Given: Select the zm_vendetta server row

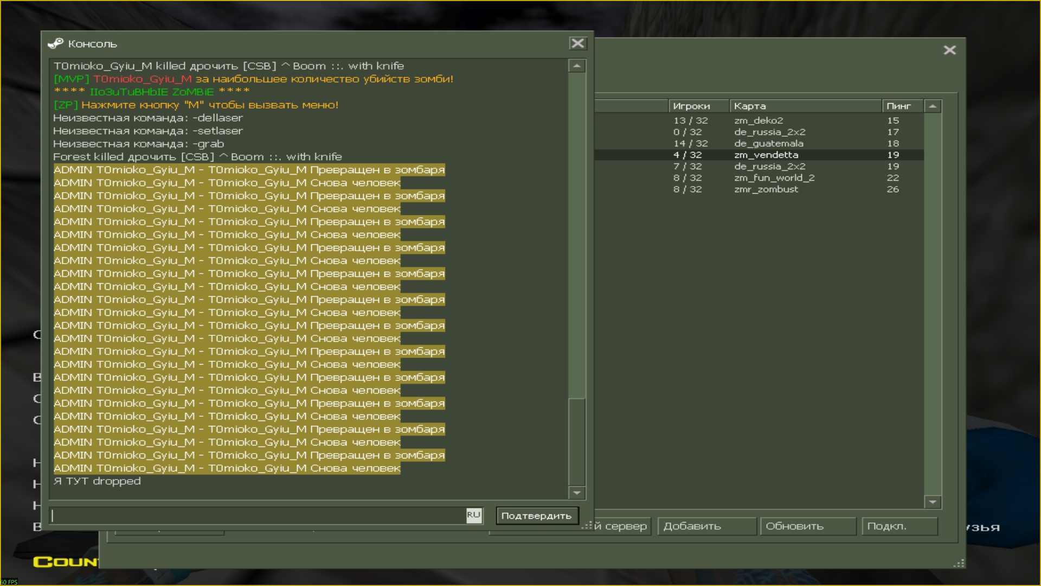Looking at the screenshot, I should click(766, 155).
